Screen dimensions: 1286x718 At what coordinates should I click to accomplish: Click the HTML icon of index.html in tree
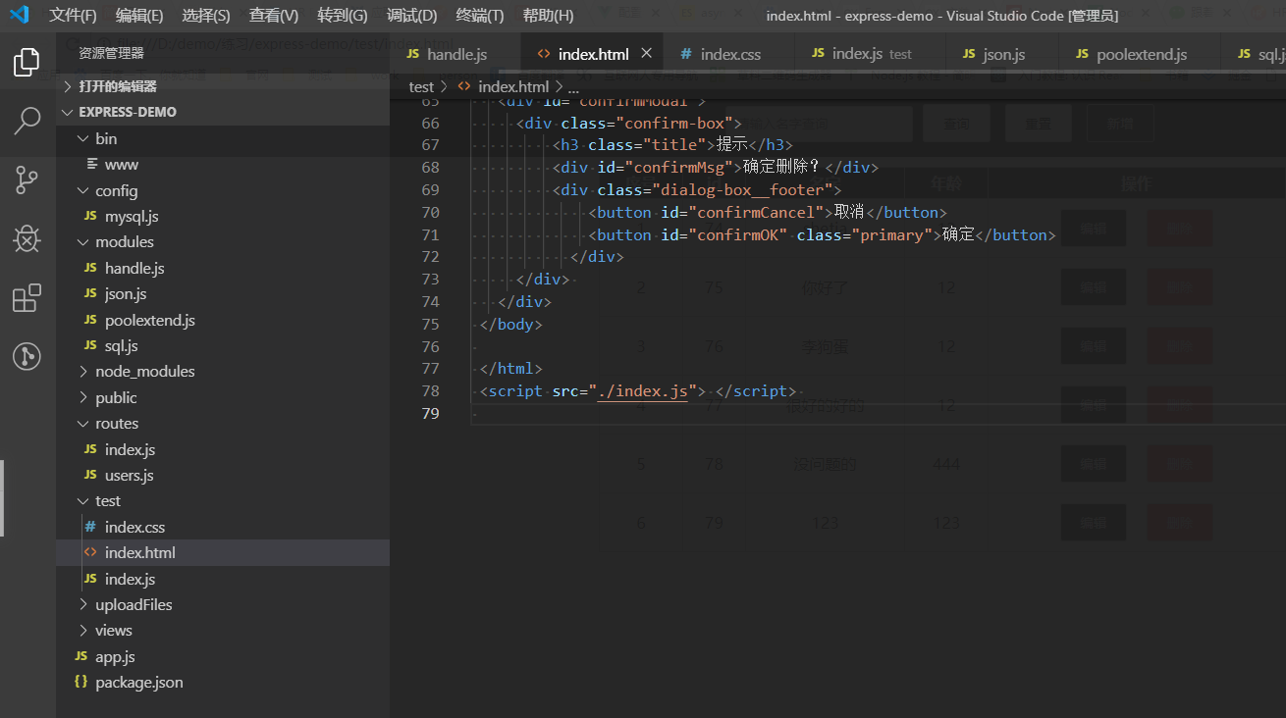(90, 552)
